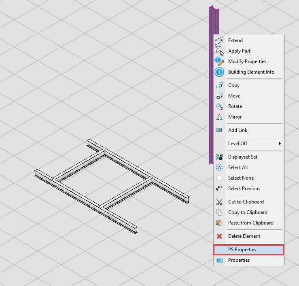Click the Select None icon
Image resolution: width=299 pixels, height=286 pixels.
tap(219, 178)
